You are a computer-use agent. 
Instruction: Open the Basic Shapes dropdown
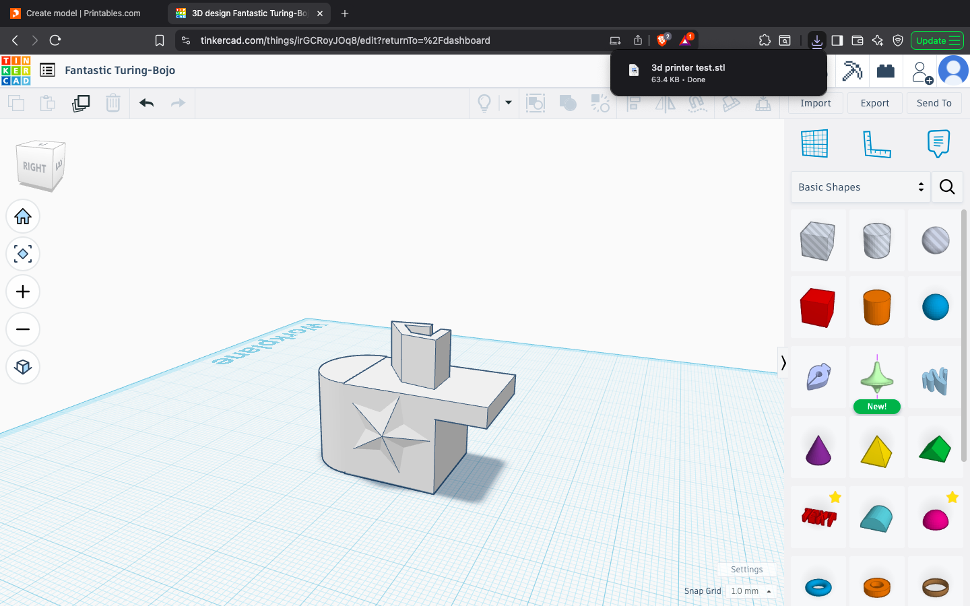coord(860,187)
